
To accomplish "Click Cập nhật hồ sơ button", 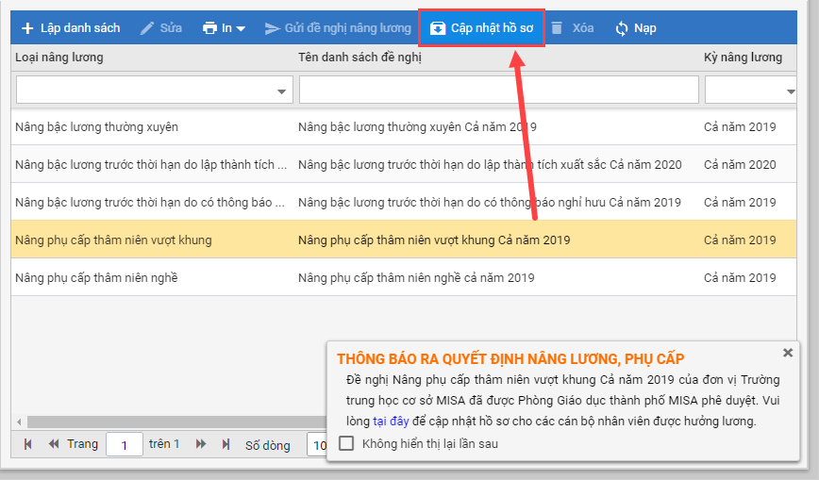I will (481, 28).
